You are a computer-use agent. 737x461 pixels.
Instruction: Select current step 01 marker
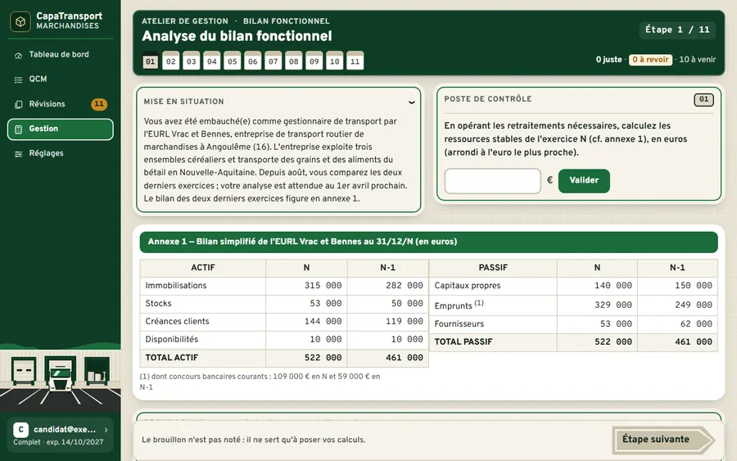pos(151,61)
